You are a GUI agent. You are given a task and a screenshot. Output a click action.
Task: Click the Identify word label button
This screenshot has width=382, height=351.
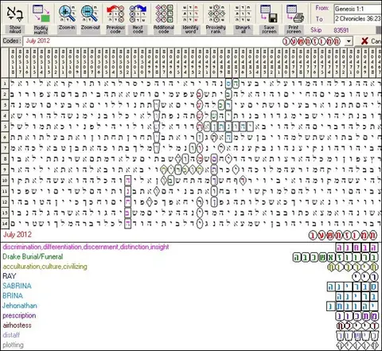click(190, 29)
